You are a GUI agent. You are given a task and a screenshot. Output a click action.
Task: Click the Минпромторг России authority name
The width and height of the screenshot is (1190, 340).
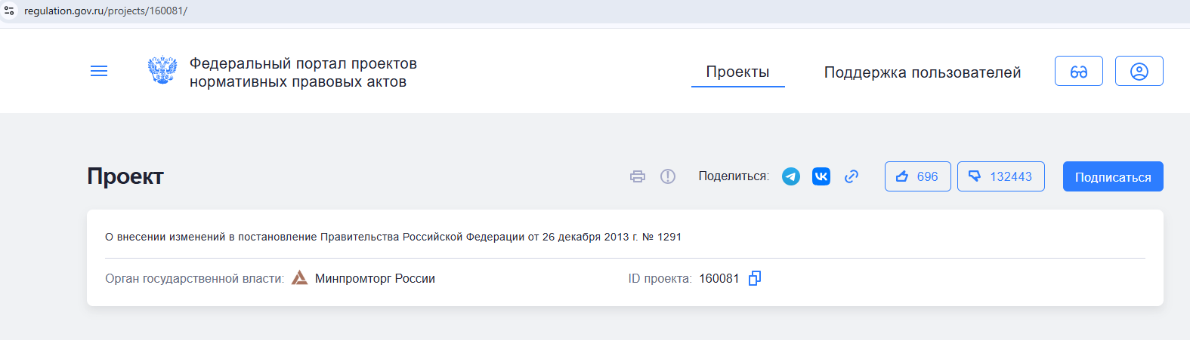click(x=375, y=278)
